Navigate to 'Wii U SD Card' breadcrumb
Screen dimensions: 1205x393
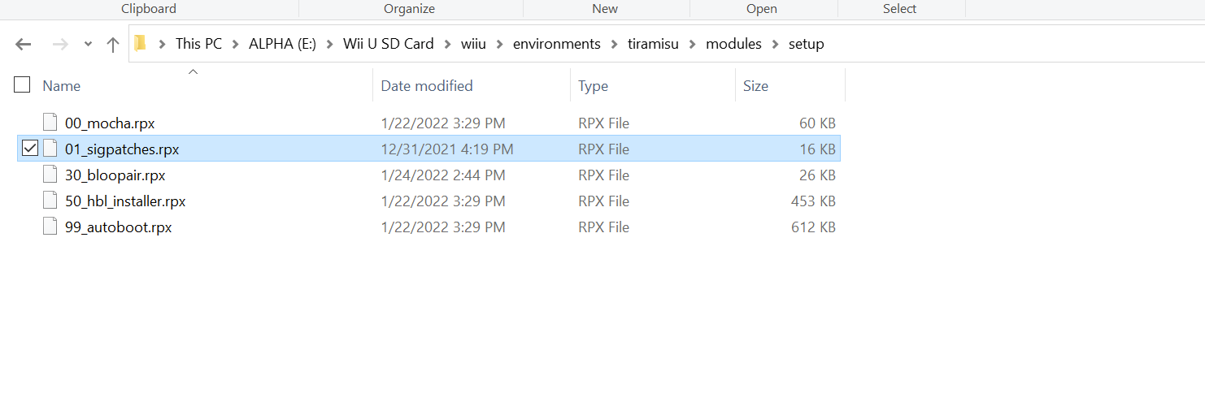(388, 44)
